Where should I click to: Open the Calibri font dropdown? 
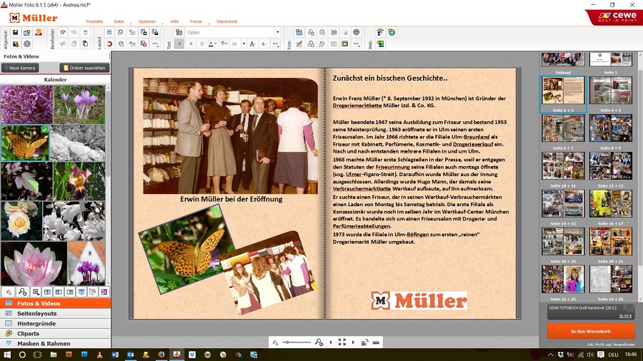pos(278,32)
